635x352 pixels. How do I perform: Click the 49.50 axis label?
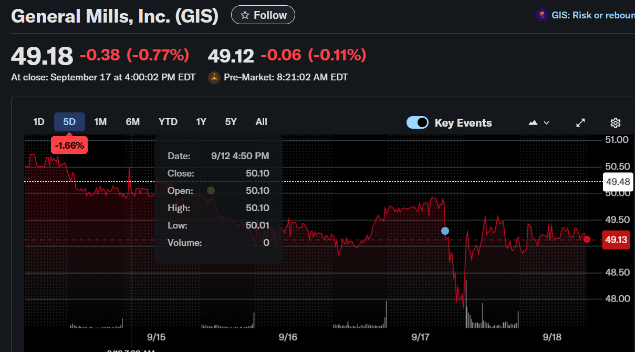coord(617,220)
